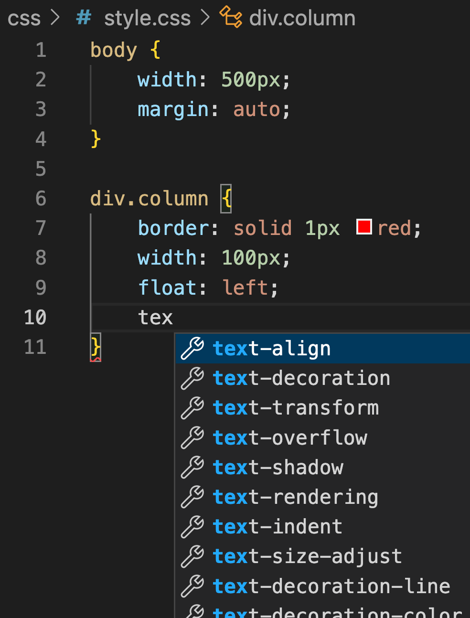Click the wrench icon beside text-shadow

coord(192,467)
